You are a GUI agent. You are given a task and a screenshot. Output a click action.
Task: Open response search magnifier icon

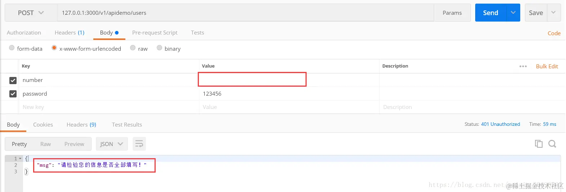pos(552,144)
